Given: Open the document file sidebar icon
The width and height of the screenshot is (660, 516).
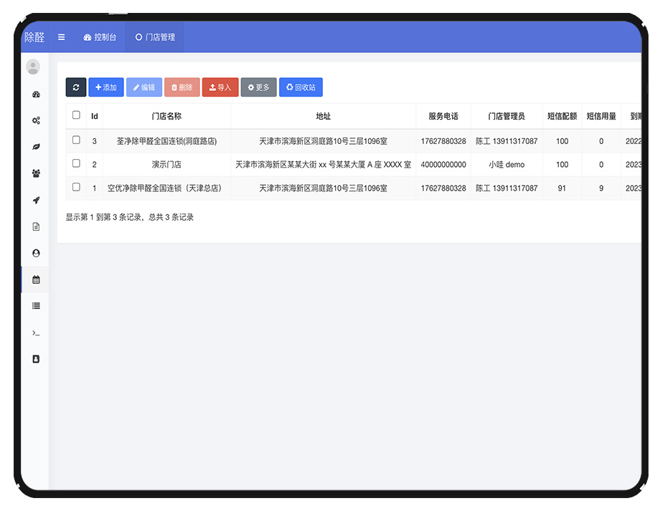Looking at the screenshot, I should click(x=36, y=226).
